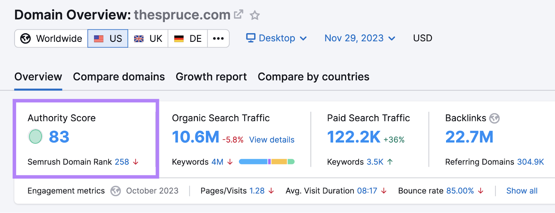Screen dimensions: 555x213
Task: Click paid traffic change +36%
Action: [x=394, y=140]
